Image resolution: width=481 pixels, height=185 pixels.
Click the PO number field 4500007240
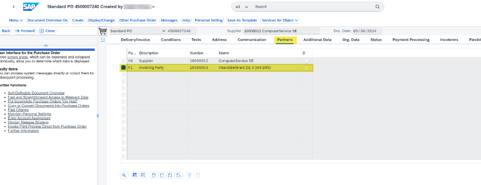tap(182, 31)
